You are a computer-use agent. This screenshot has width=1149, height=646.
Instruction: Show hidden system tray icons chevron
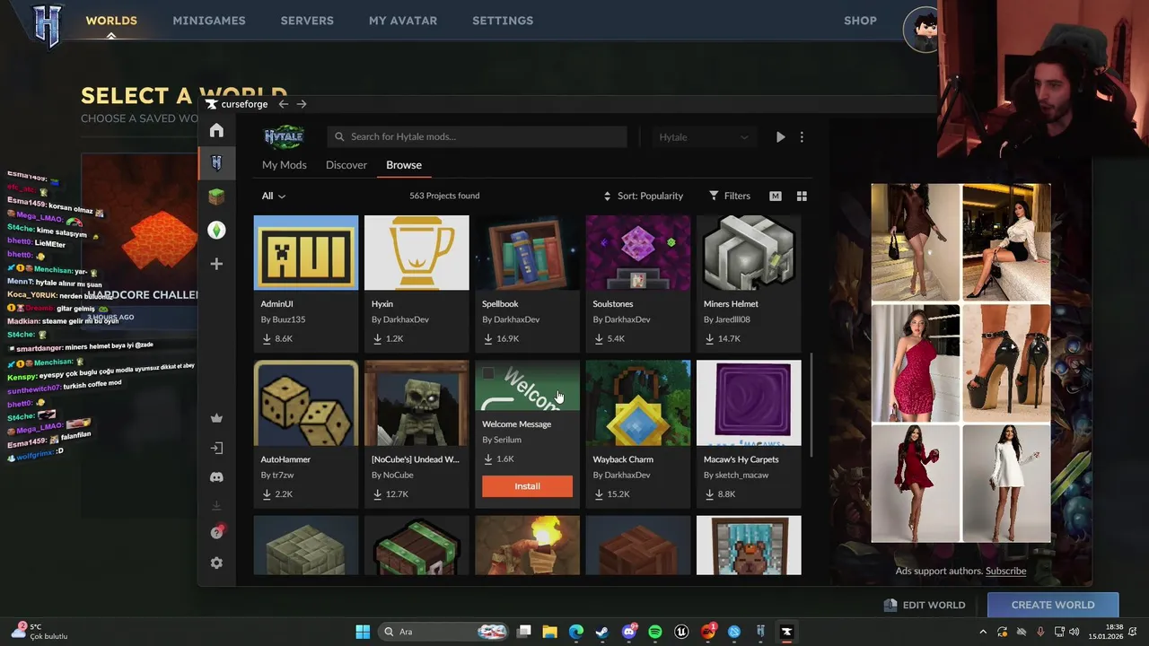tap(983, 632)
